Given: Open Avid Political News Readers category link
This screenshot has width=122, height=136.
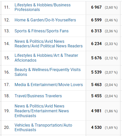Looking at the screenshot, I should (48, 44).
